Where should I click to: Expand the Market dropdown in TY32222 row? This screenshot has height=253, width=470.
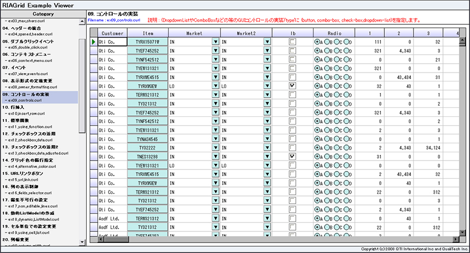click(215, 148)
